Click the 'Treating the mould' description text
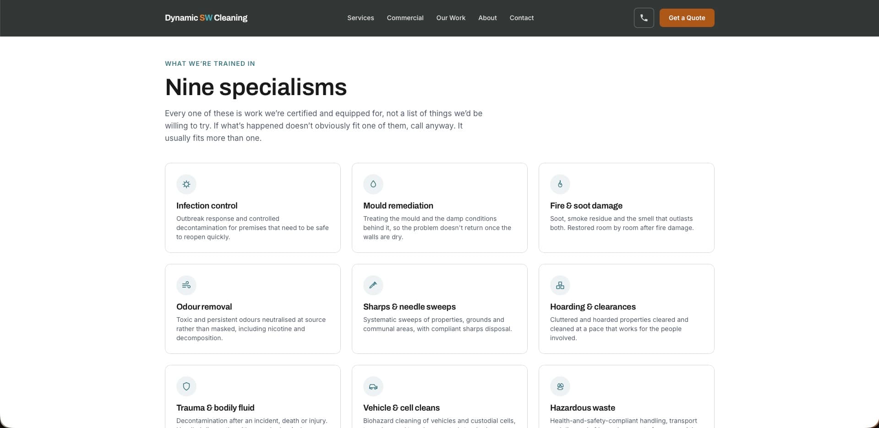Screen dimensions: 879x428 click(x=437, y=228)
